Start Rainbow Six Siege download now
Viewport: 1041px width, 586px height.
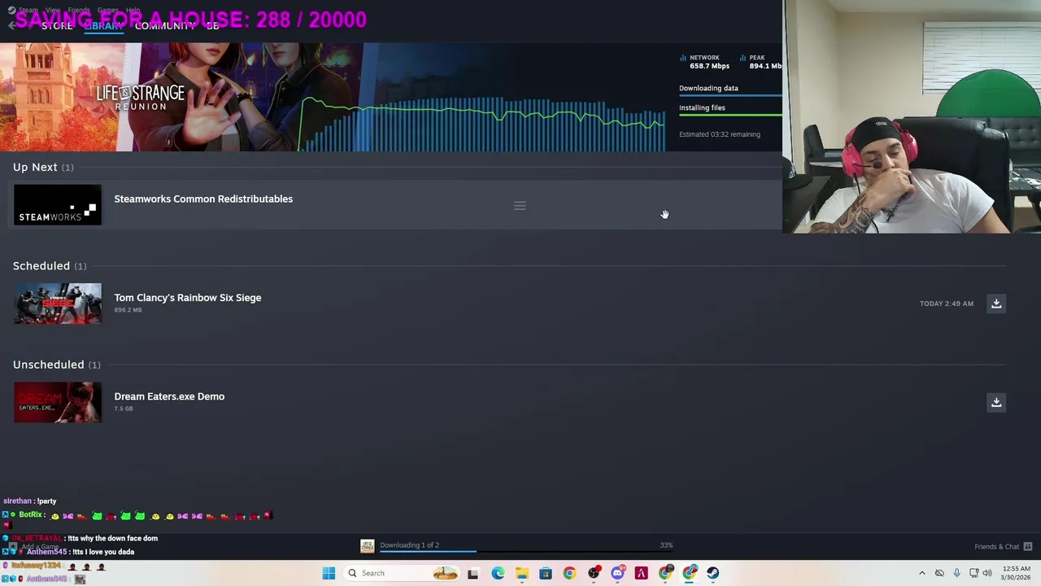click(996, 304)
